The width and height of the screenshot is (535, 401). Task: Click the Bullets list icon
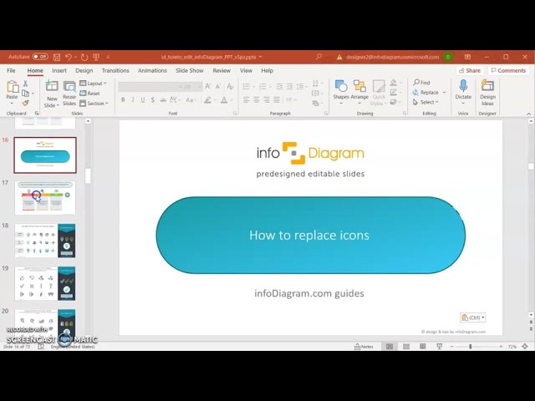tap(246, 87)
